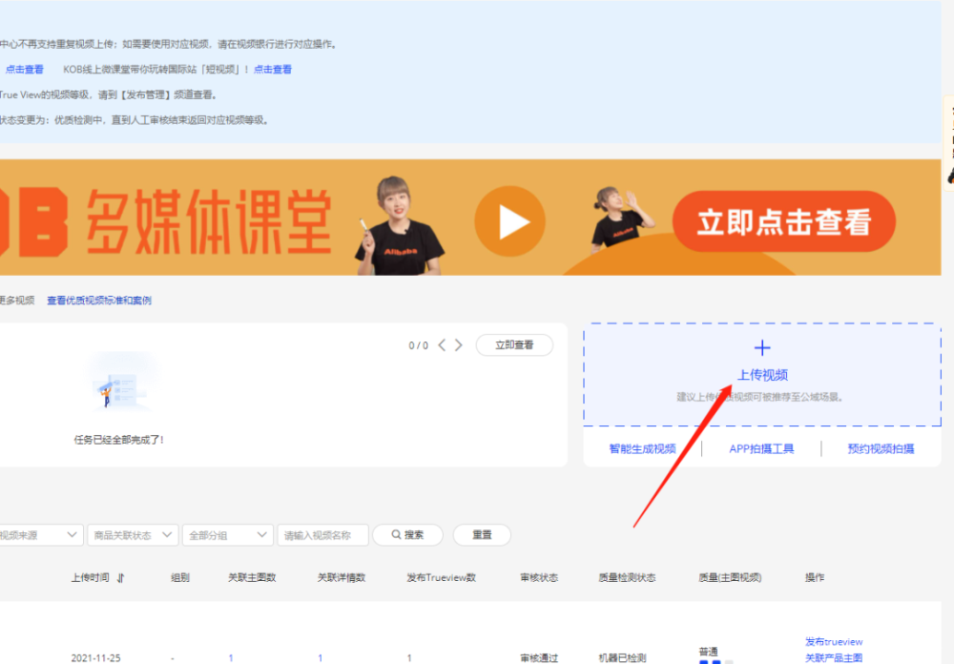Click 关联产品主图 action link
The image size is (954, 664).
tap(834, 658)
